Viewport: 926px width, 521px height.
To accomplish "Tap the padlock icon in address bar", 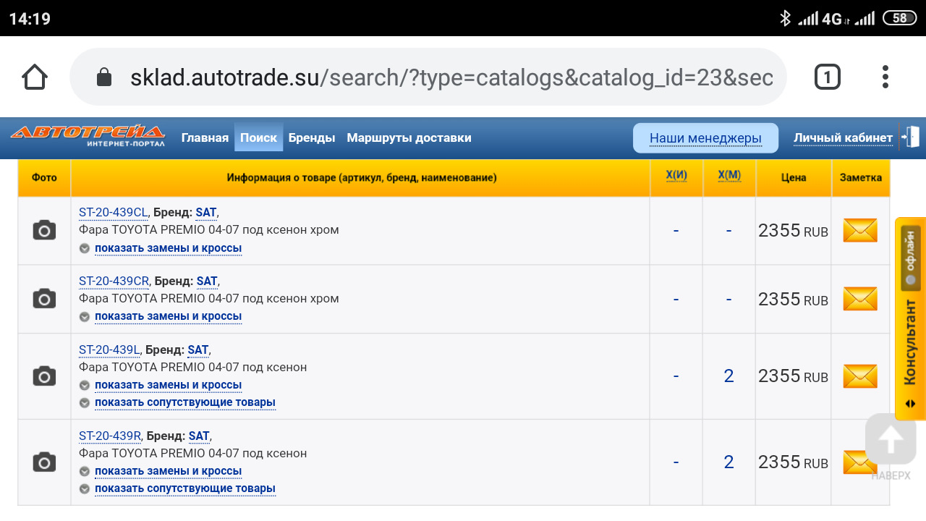I will coord(104,77).
